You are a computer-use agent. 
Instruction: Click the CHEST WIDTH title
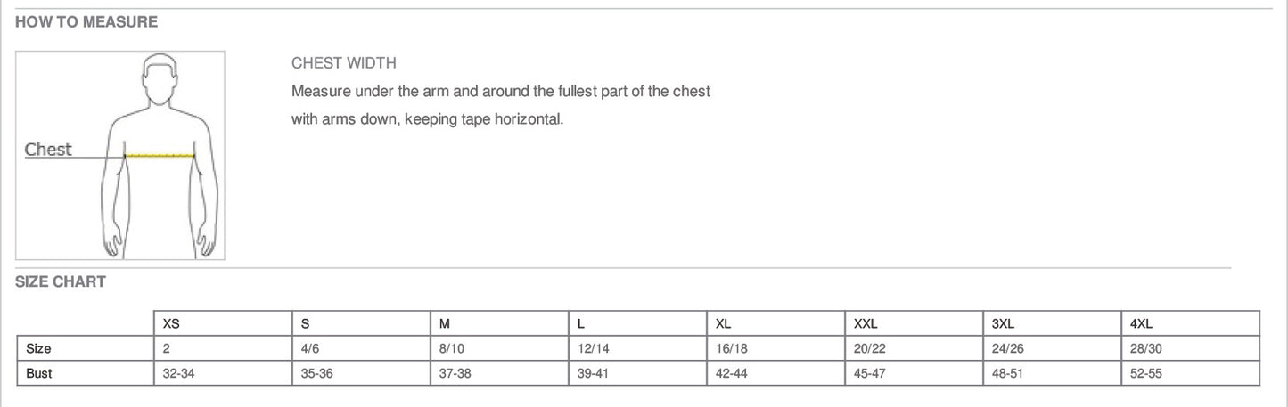(x=344, y=63)
